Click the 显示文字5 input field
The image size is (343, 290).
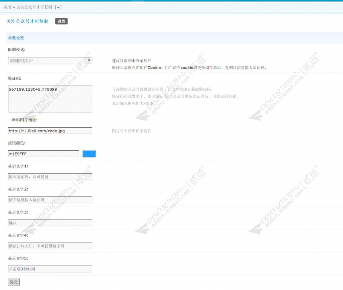click(50, 269)
